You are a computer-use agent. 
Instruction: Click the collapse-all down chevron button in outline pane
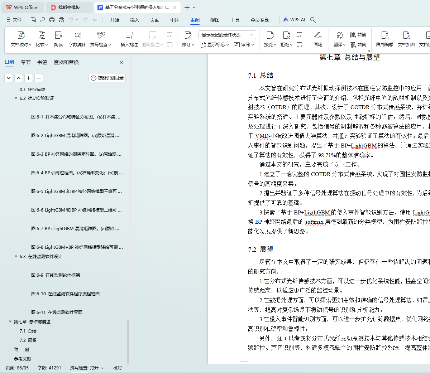(x=9, y=78)
